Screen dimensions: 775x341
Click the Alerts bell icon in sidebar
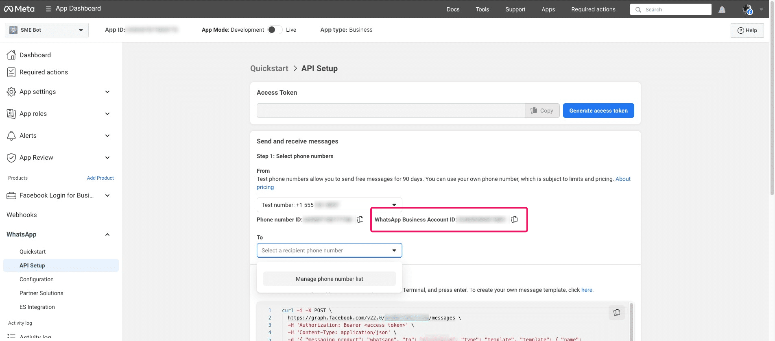pyautogui.click(x=11, y=136)
